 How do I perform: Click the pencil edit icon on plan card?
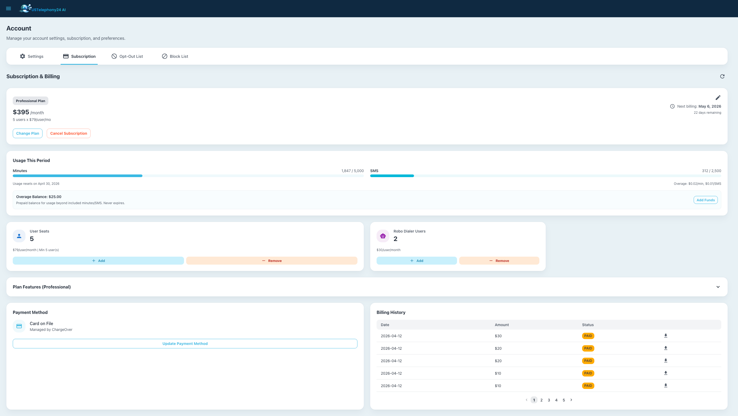[x=718, y=98]
